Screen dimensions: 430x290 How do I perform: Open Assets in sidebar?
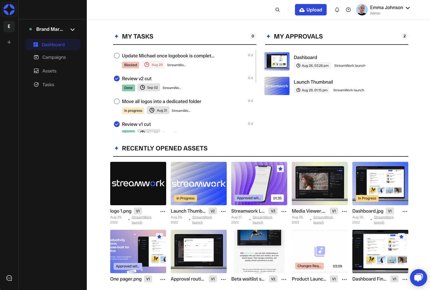pyautogui.click(x=53, y=71)
